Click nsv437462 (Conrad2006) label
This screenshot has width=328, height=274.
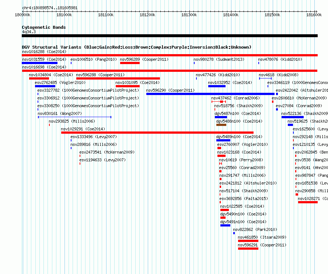coord(235,98)
